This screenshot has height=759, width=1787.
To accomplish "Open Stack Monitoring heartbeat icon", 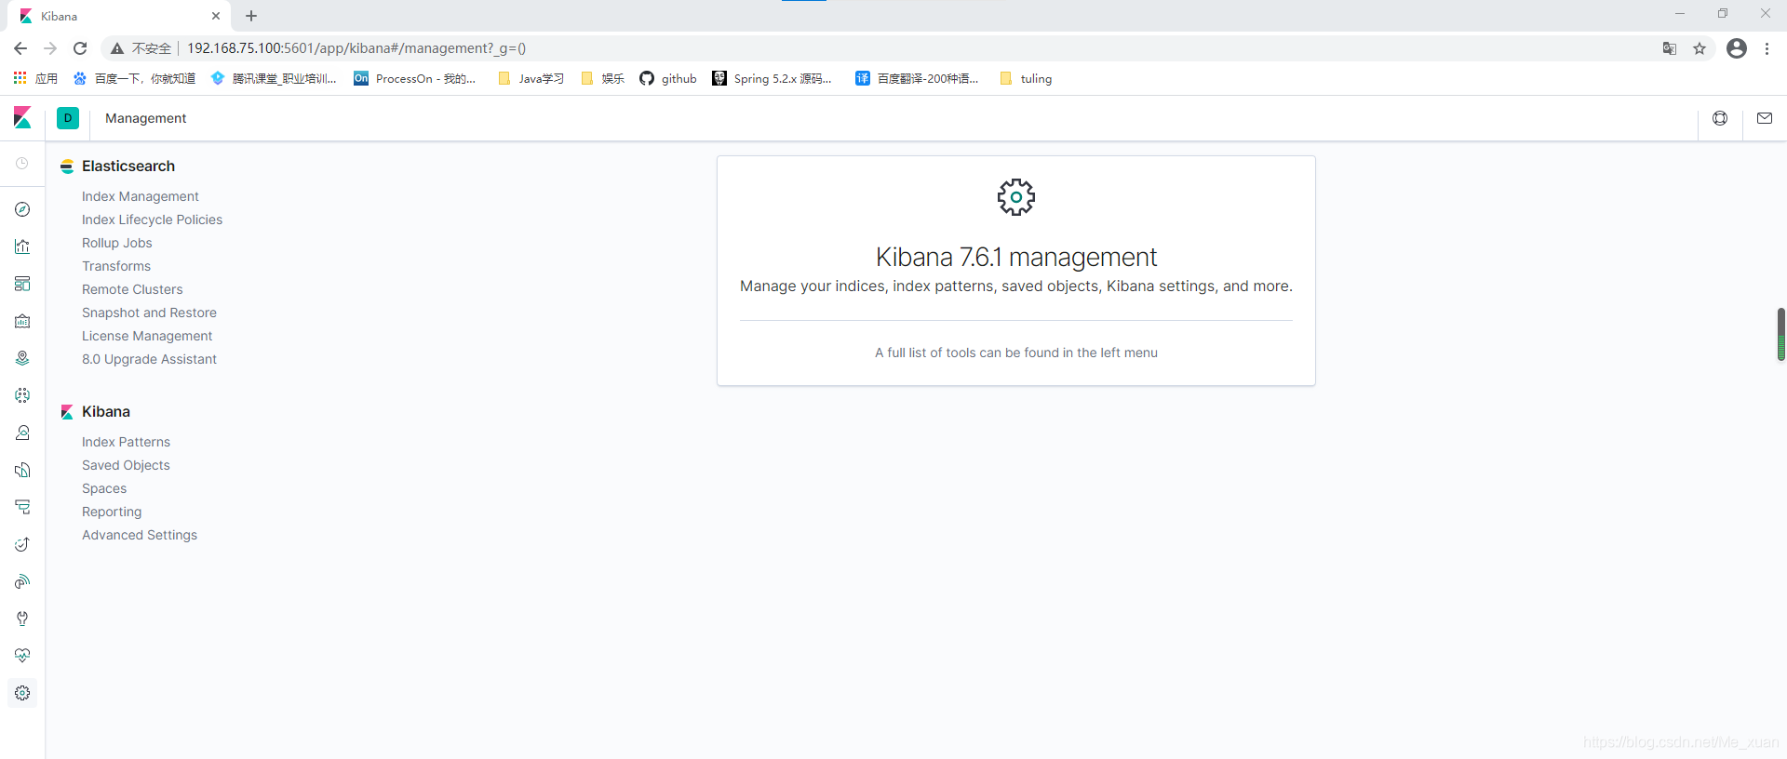I will tap(22, 656).
